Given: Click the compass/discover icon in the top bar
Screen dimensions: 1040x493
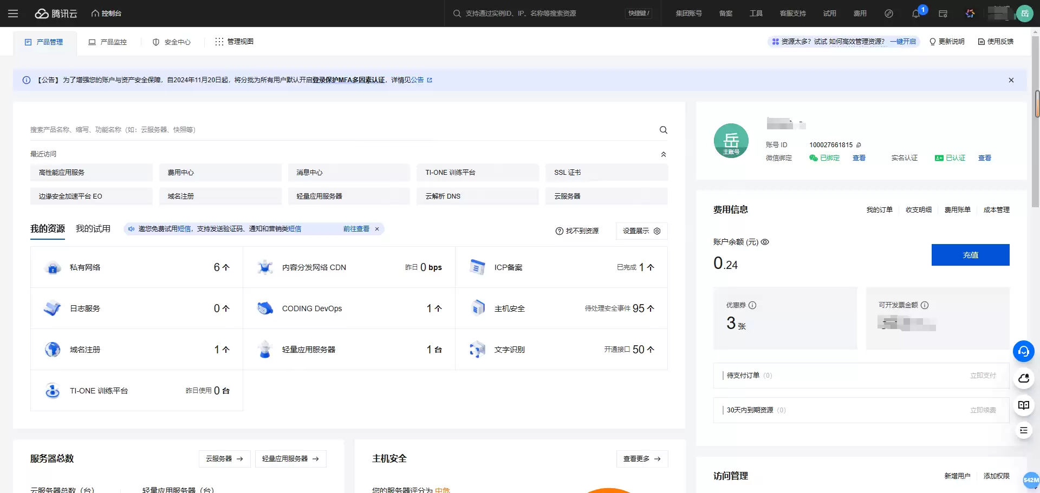Looking at the screenshot, I should tap(888, 14).
